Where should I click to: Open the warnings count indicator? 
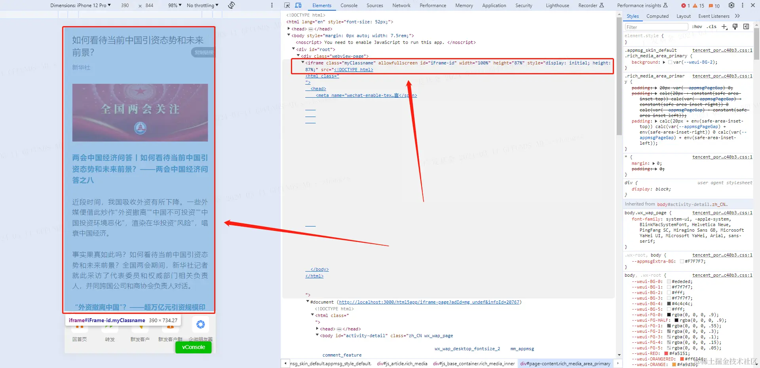click(699, 6)
